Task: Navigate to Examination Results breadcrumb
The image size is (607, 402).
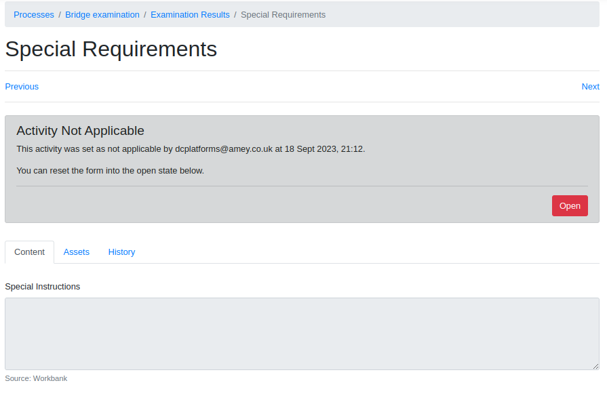Action: coord(190,14)
